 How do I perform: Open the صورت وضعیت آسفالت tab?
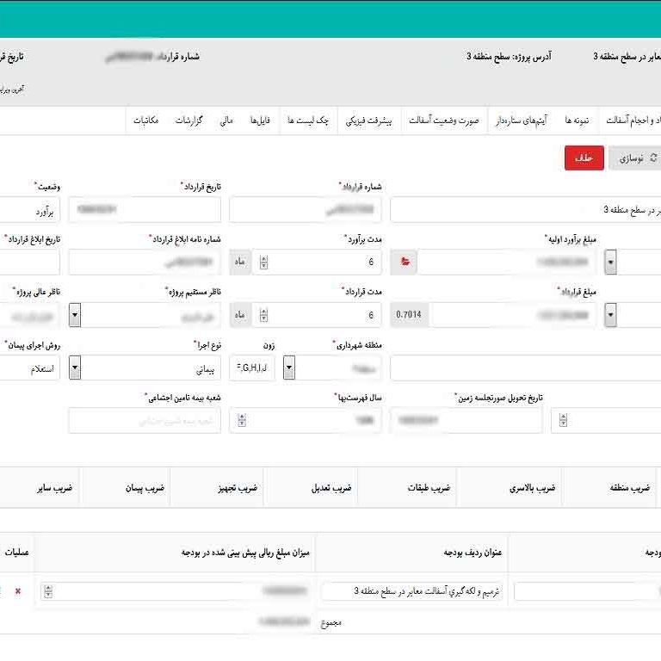(443, 121)
